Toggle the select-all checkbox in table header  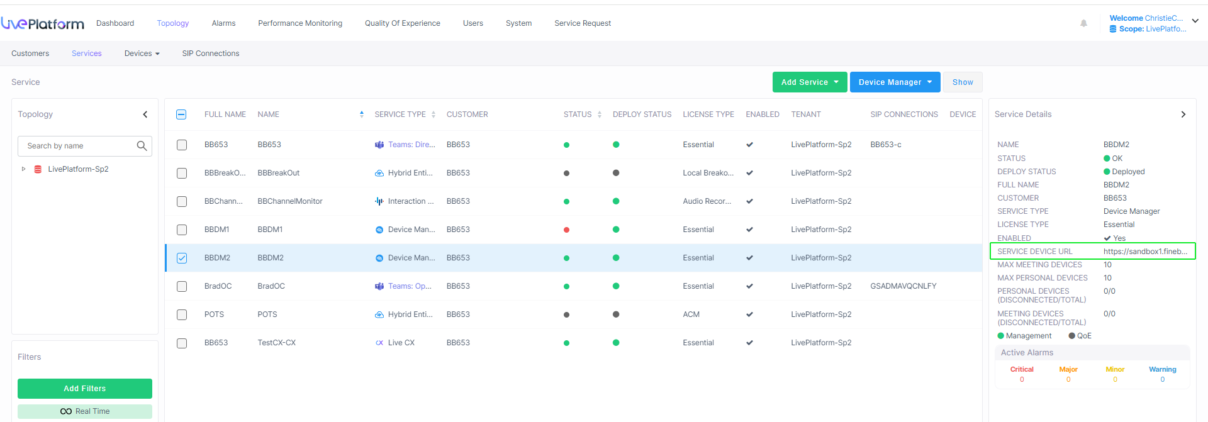point(181,114)
